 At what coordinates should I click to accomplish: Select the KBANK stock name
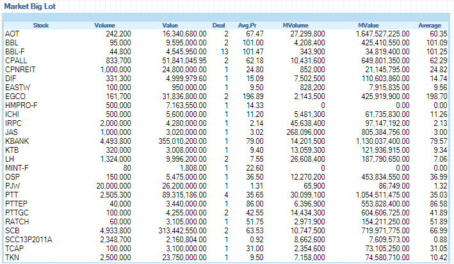tap(17, 141)
